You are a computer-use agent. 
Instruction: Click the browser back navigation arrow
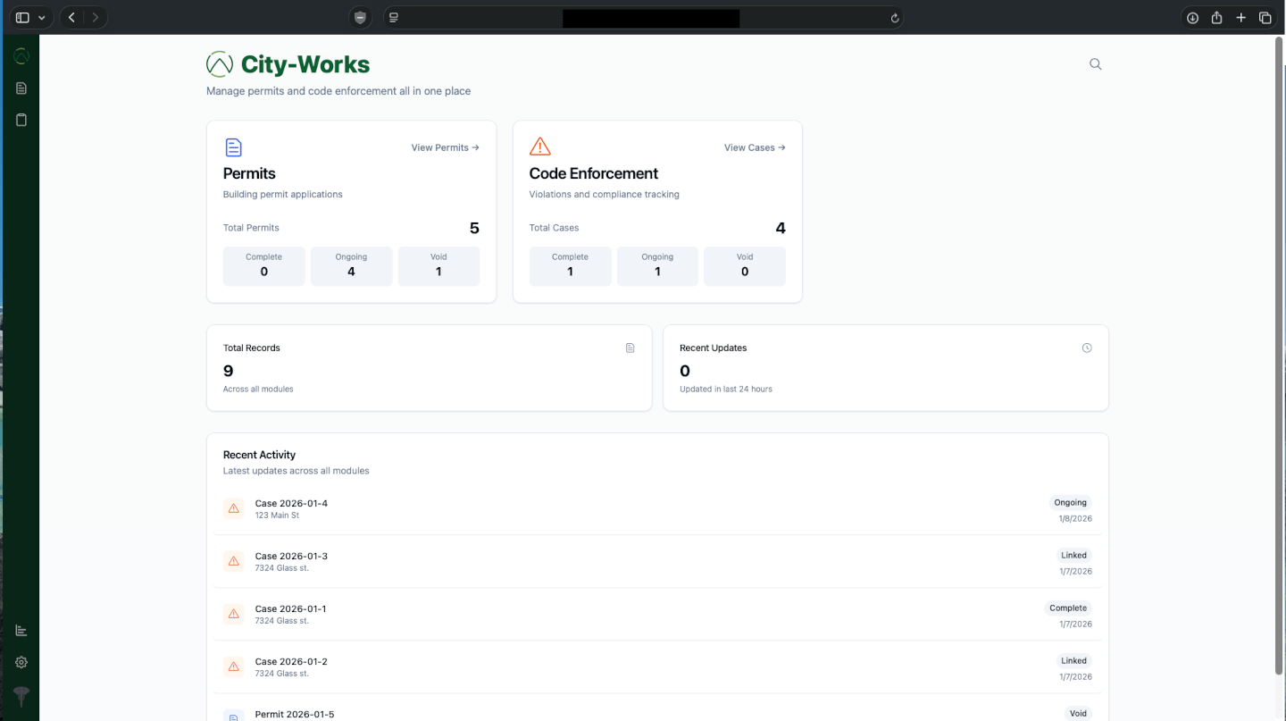[x=71, y=16]
